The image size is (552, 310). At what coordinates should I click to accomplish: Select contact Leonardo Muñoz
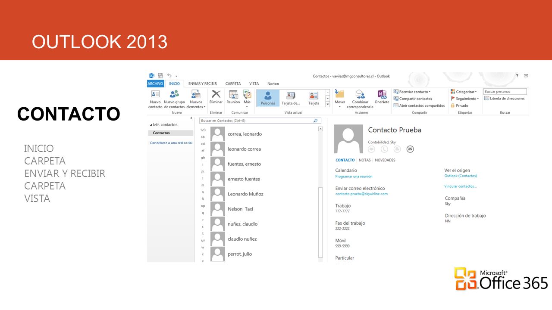[x=263, y=194]
